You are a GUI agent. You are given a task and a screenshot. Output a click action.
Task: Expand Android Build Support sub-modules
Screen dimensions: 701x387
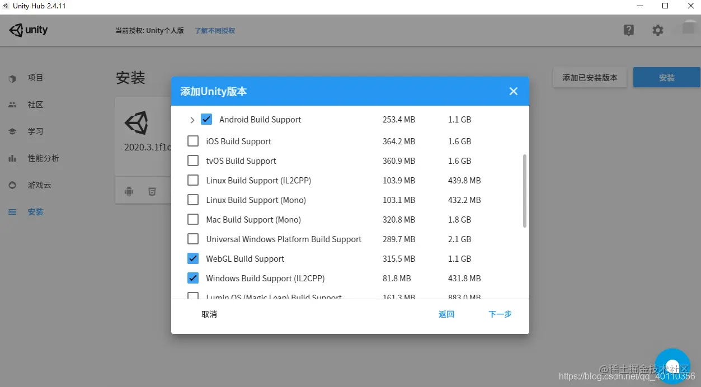click(192, 120)
